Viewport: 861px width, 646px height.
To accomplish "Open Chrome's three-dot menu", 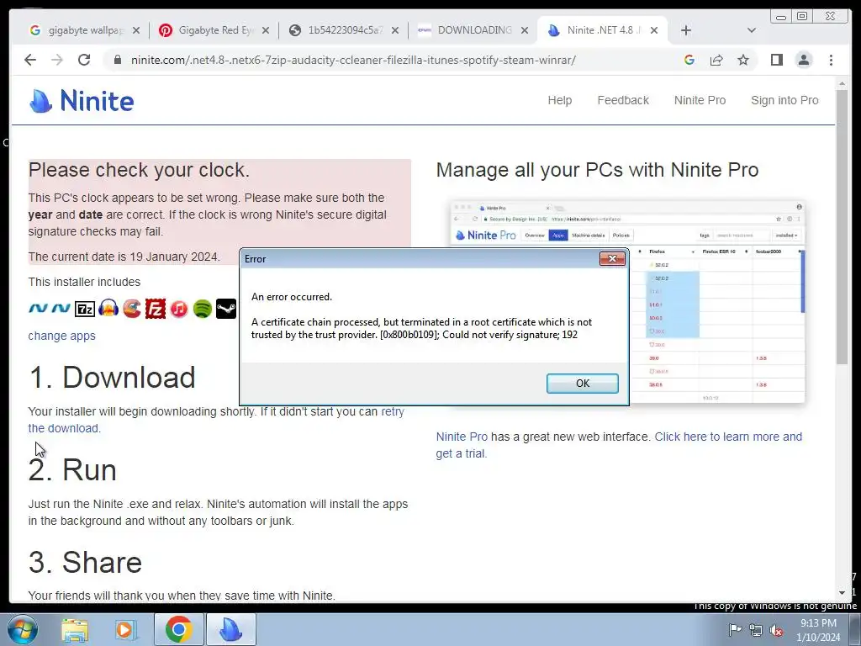I will tap(831, 60).
